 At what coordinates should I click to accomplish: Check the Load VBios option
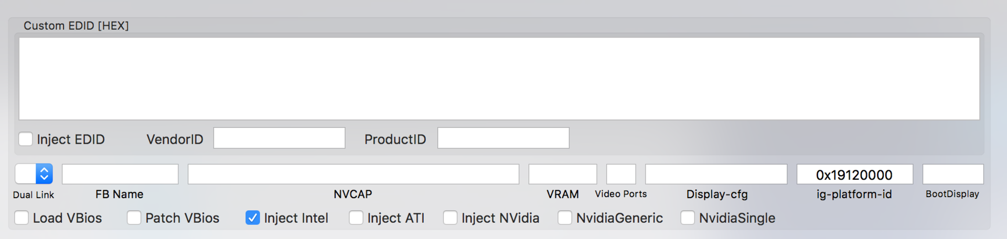(x=22, y=218)
